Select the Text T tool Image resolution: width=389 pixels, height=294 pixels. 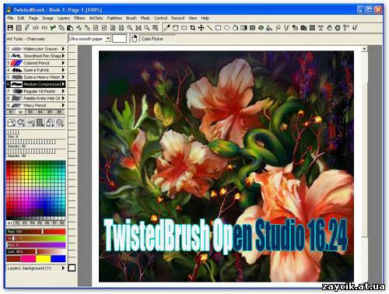tap(321, 27)
